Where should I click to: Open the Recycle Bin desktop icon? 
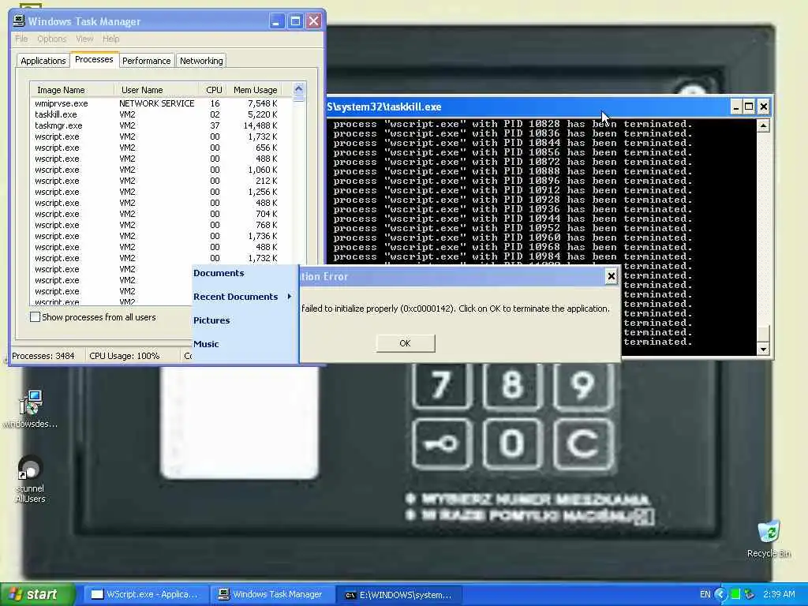point(769,539)
